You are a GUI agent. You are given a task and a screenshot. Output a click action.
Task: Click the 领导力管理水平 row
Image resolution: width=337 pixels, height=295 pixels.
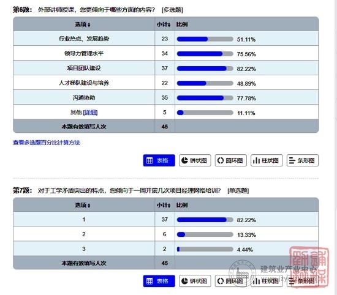(x=165, y=53)
